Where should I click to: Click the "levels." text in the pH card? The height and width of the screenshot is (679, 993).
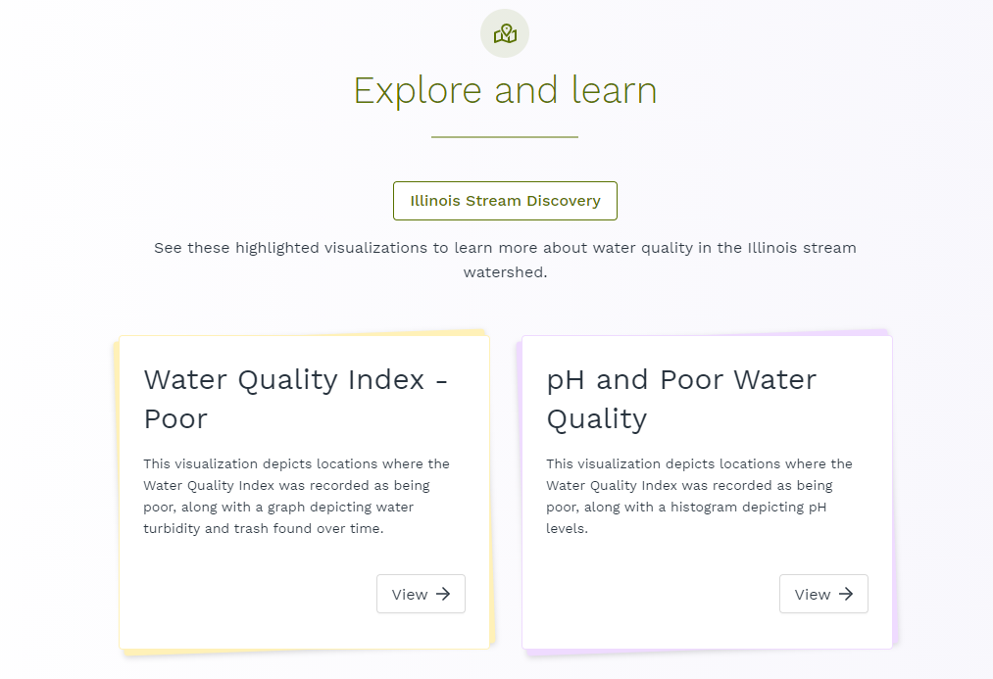coord(567,528)
